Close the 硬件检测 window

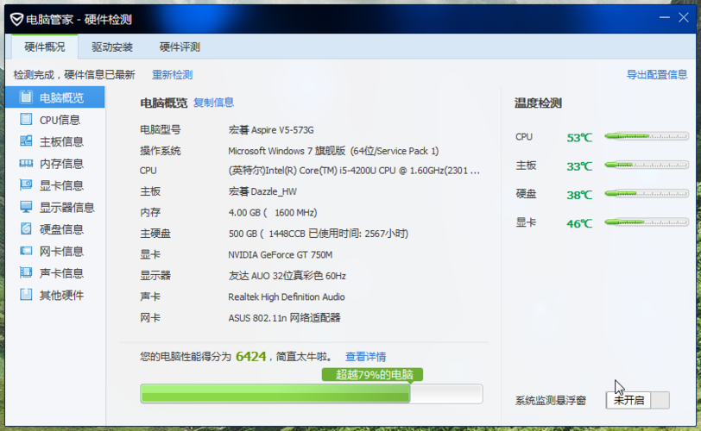pyautogui.click(x=684, y=18)
